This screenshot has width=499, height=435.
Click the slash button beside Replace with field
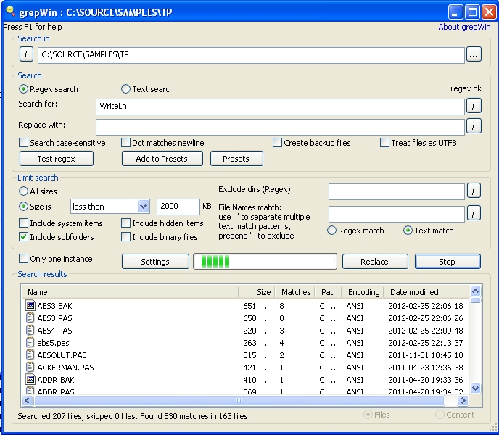pyautogui.click(x=474, y=126)
